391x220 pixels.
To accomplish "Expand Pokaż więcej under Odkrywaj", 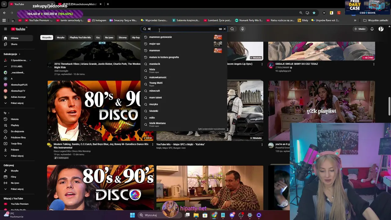I will (x=17, y=189).
